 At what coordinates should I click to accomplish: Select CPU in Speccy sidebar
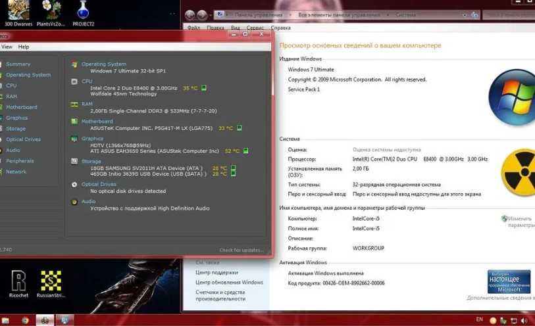tap(11, 85)
